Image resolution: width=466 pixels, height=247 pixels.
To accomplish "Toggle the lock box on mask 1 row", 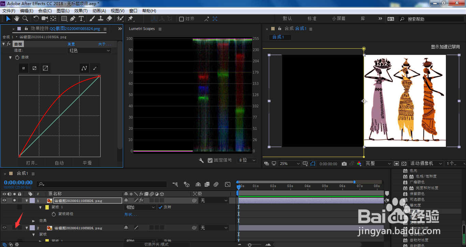I will click(19, 207).
